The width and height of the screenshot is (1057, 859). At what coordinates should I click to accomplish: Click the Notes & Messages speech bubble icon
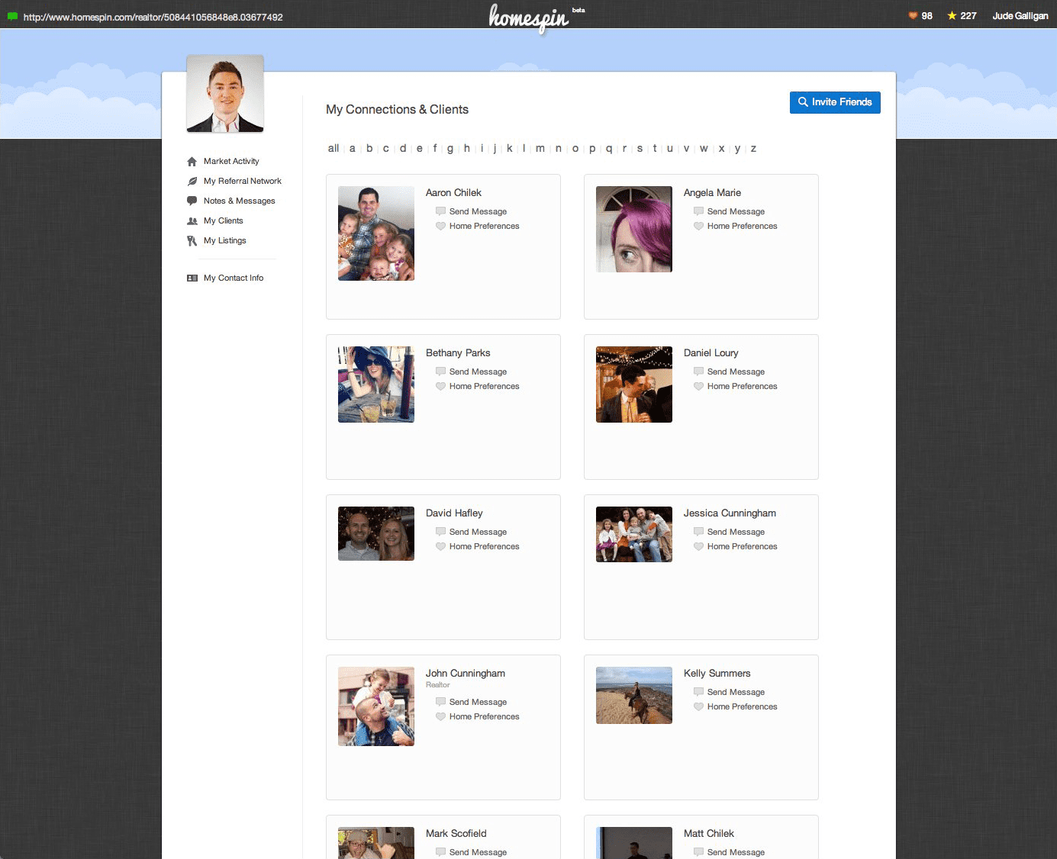tap(192, 201)
